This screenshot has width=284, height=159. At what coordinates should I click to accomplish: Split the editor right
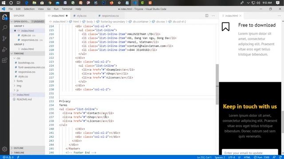pyautogui.click(x=207, y=16)
